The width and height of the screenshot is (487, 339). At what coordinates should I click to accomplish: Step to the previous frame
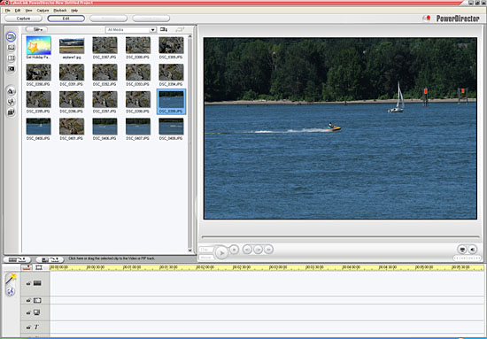click(x=247, y=249)
